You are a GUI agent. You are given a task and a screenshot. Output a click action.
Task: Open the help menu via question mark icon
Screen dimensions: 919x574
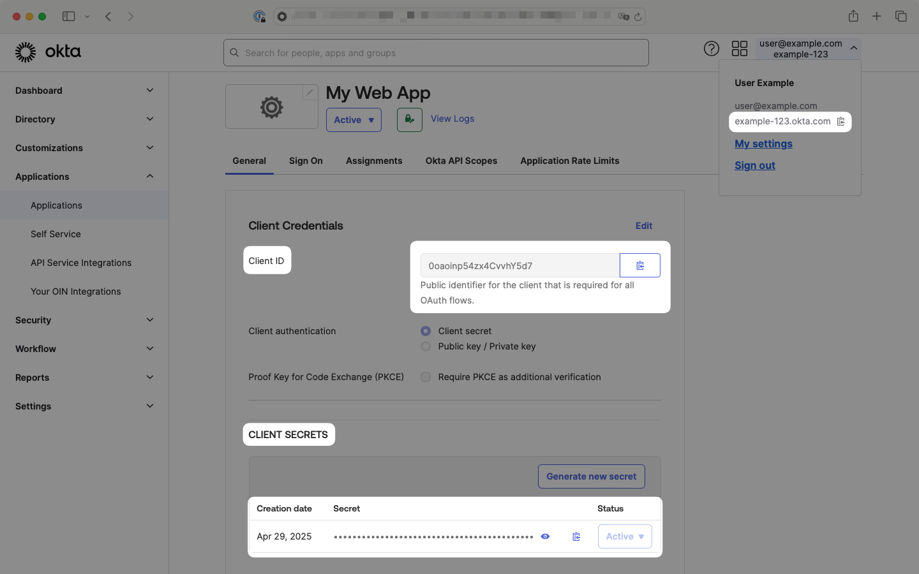point(711,48)
